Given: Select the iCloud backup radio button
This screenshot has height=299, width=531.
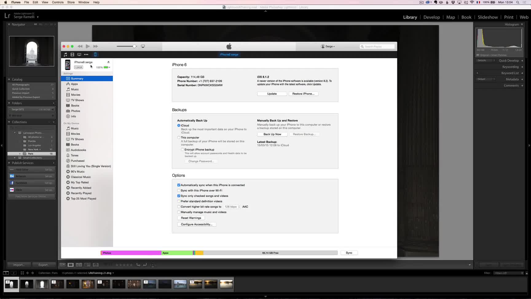Looking at the screenshot, I should pyautogui.click(x=179, y=126).
